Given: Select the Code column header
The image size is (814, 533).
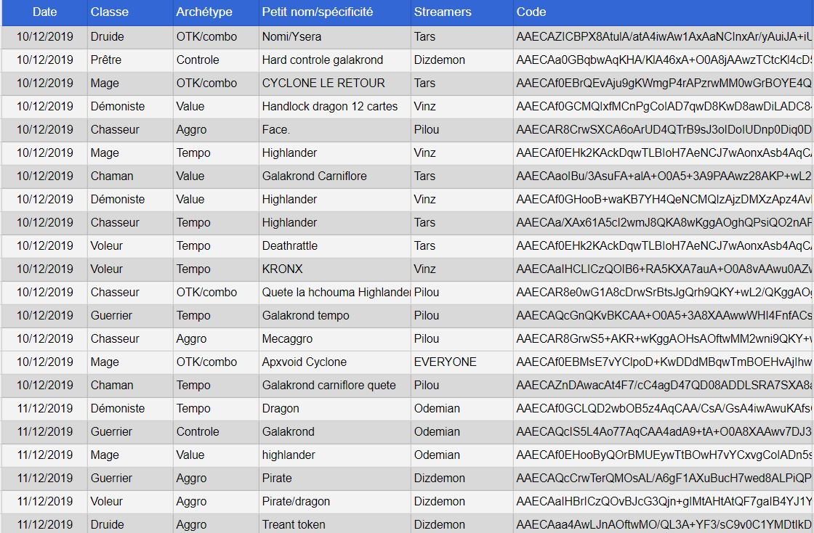Looking at the screenshot, I should 531,12.
